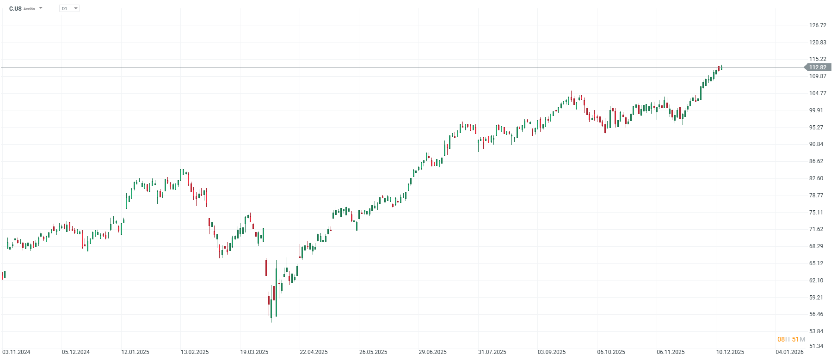Screen dimensions: 837x360
Task: Click the 19.03.2025 date label
Action: click(x=254, y=352)
